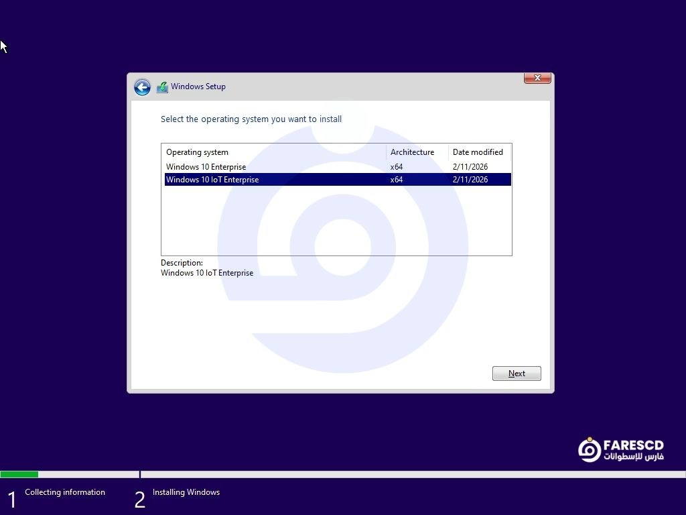Click the Windows Setup title text
Image resolution: width=686 pixels, height=515 pixels.
pos(198,87)
